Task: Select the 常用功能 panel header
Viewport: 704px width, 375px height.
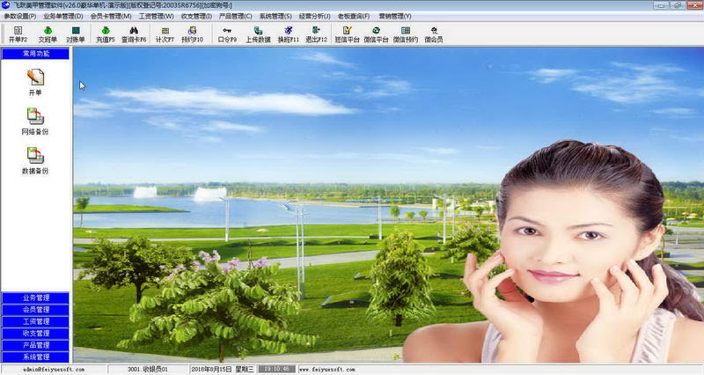Action: pyautogui.click(x=36, y=54)
